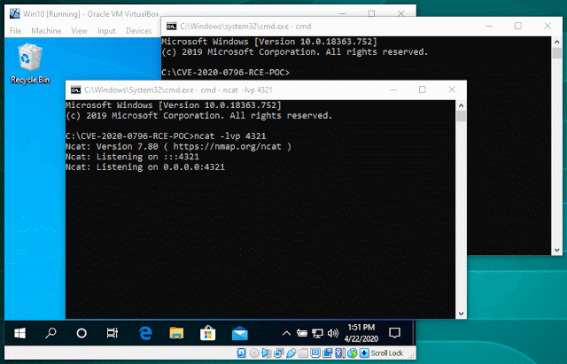Open the Action Center notifications icon

point(394,333)
